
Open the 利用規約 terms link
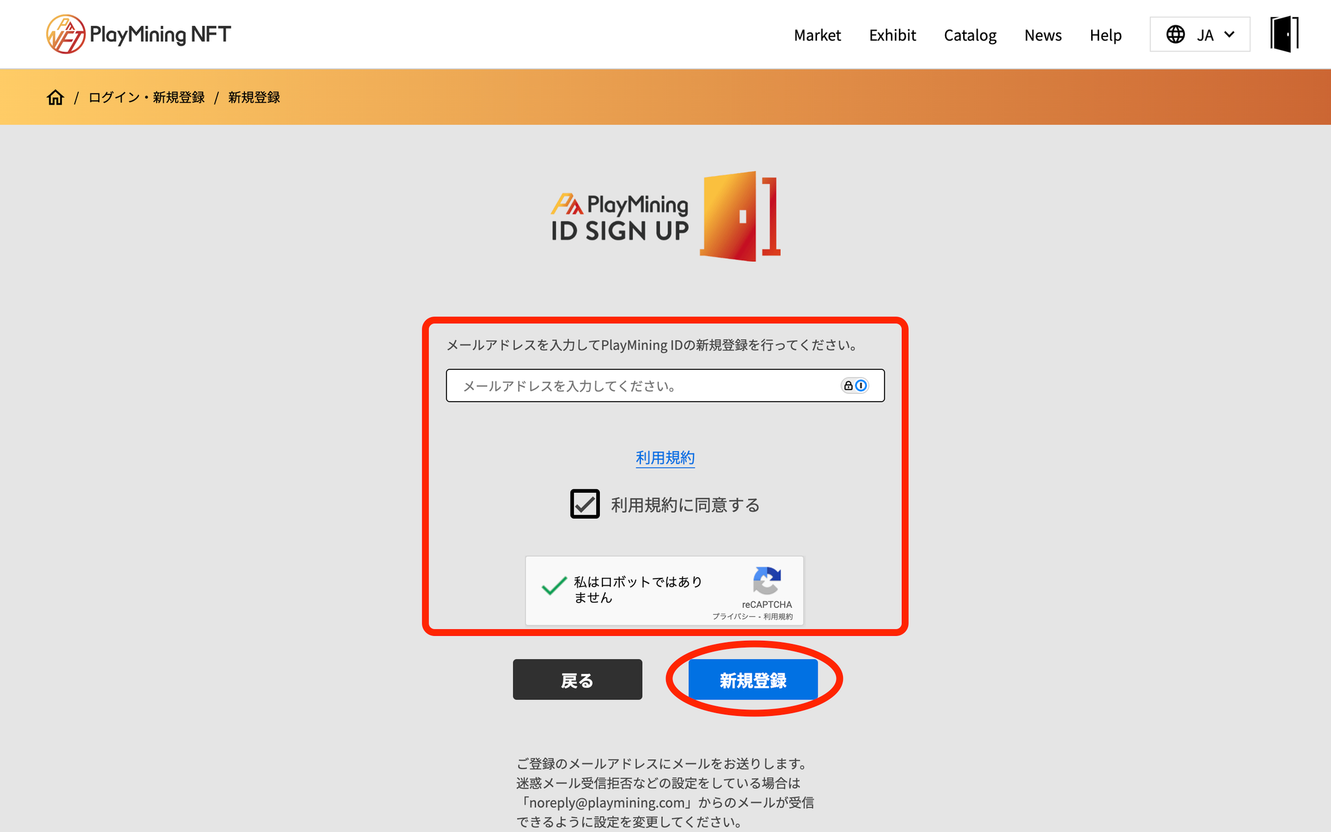665,458
